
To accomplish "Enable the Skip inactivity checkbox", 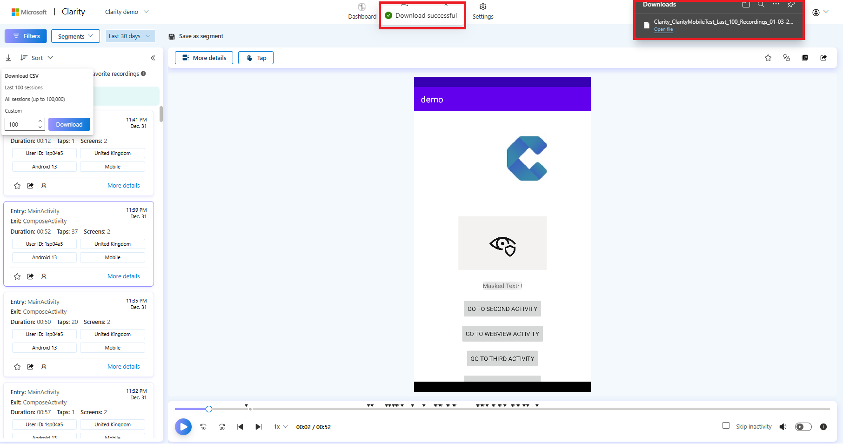I will click(x=726, y=425).
